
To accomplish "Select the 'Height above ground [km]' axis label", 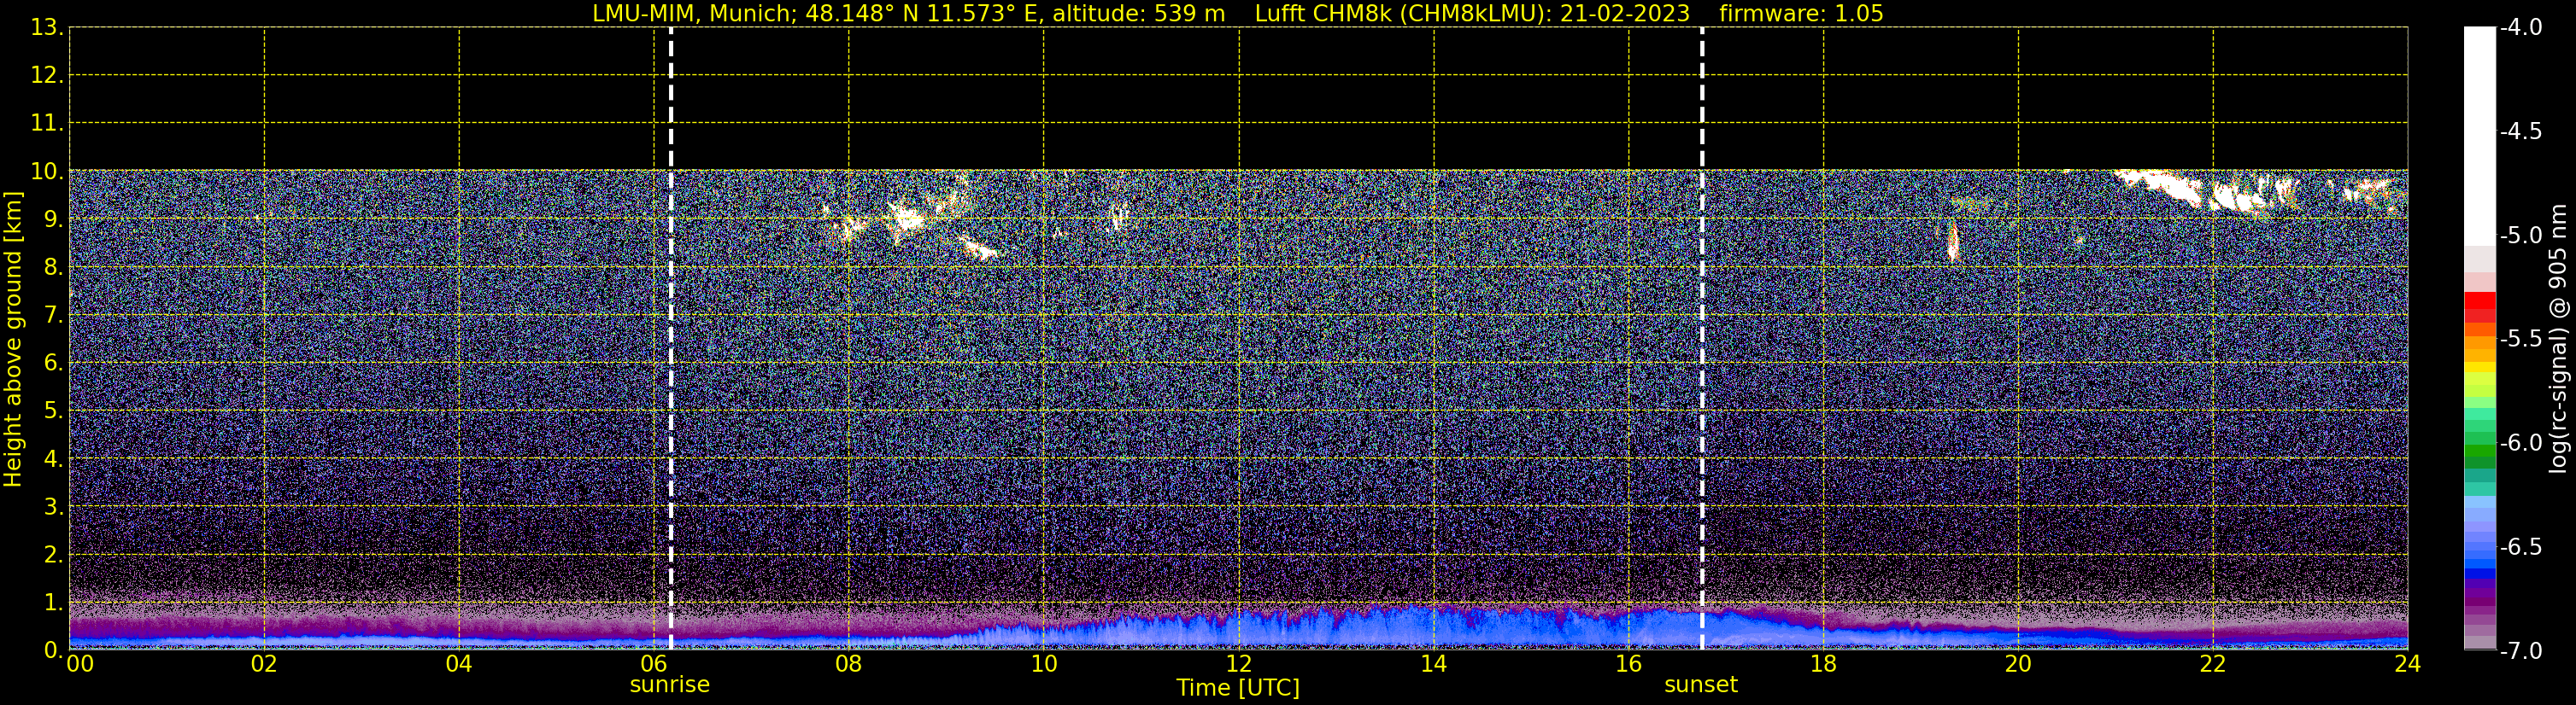I will [x=13, y=340].
